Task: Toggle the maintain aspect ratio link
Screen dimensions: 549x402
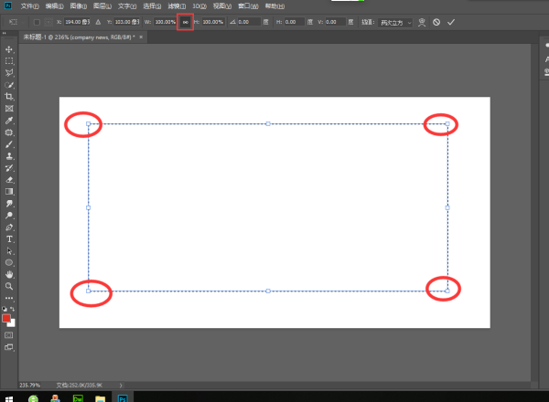Action: click(186, 21)
